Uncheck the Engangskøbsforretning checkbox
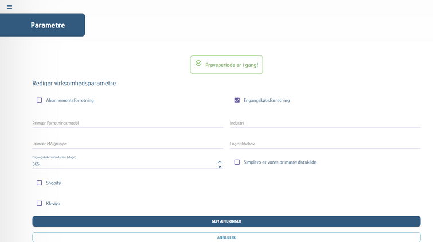This screenshot has height=242, width=433. pos(237,100)
